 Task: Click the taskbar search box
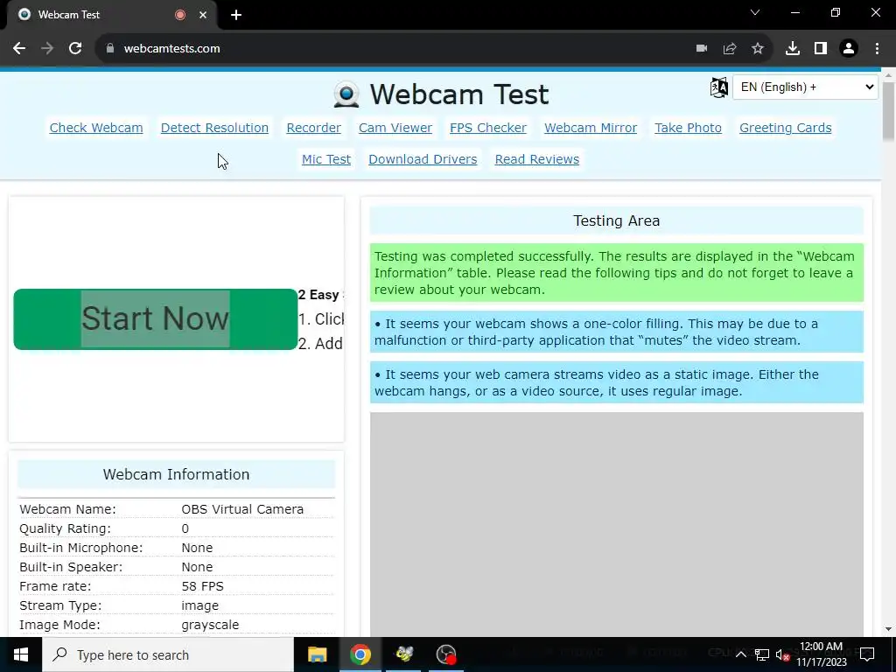click(x=167, y=654)
